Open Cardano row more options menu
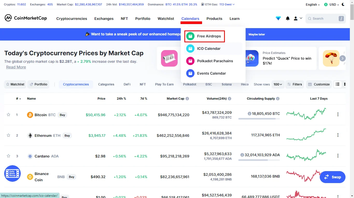This screenshot has width=354, height=198. coord(338,156)
